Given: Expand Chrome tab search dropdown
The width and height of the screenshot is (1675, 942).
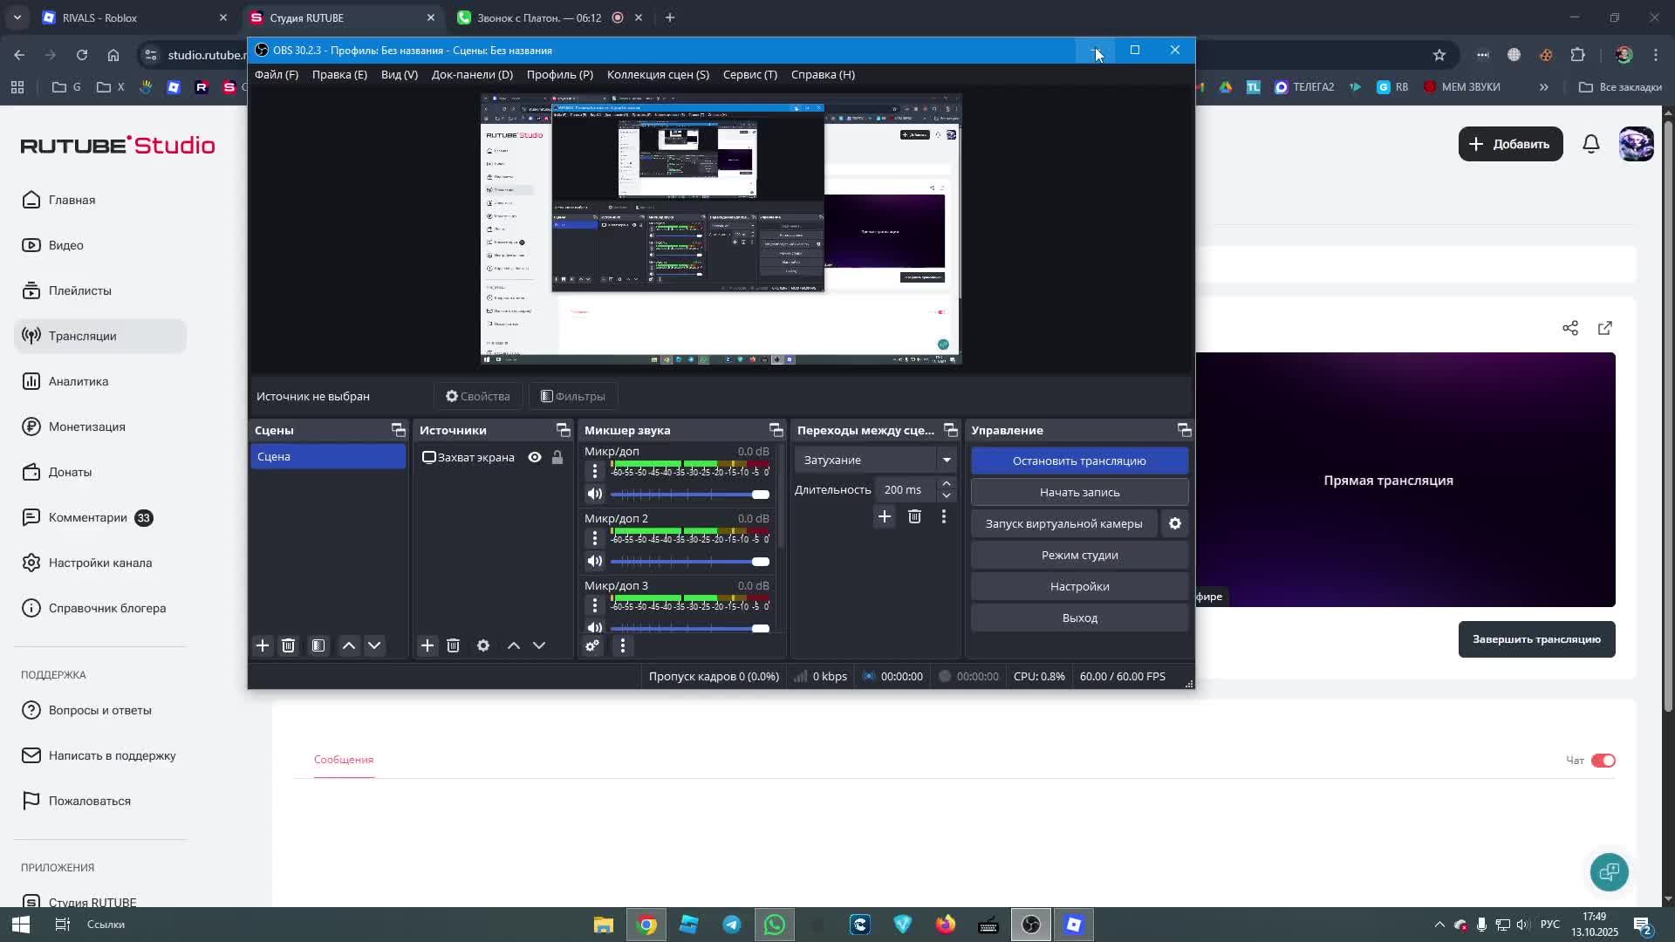Looking at the screenshot, I should pyautogui.click(x=17, y=17).
